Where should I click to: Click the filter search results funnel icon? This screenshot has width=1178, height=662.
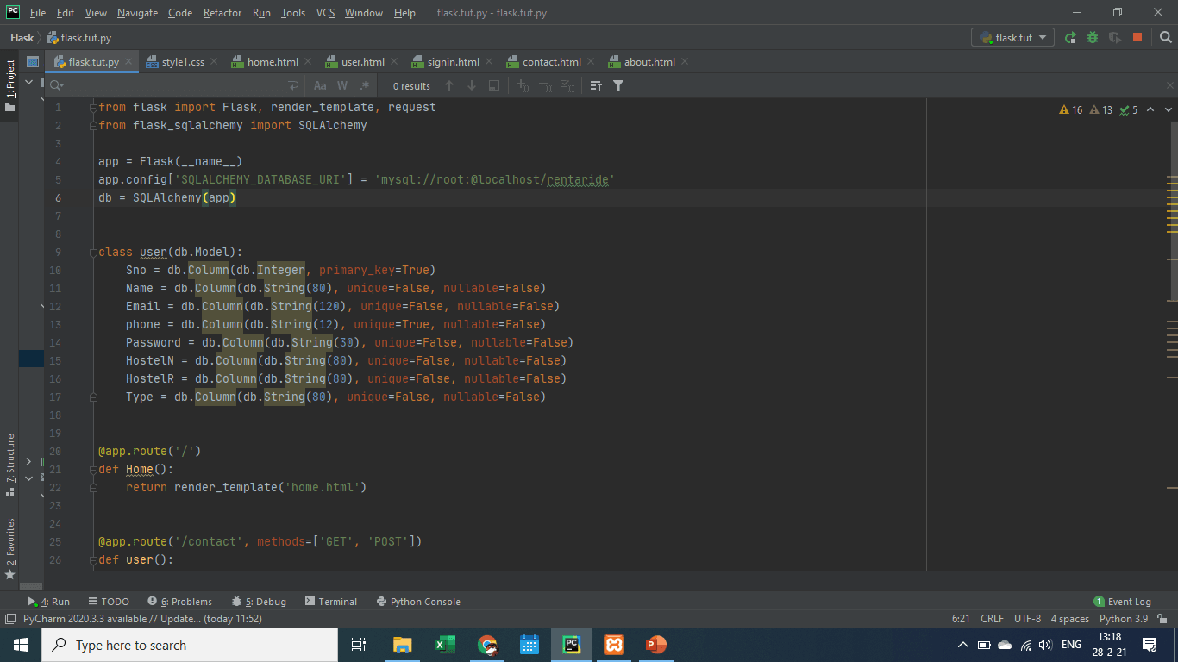[618, 85]
